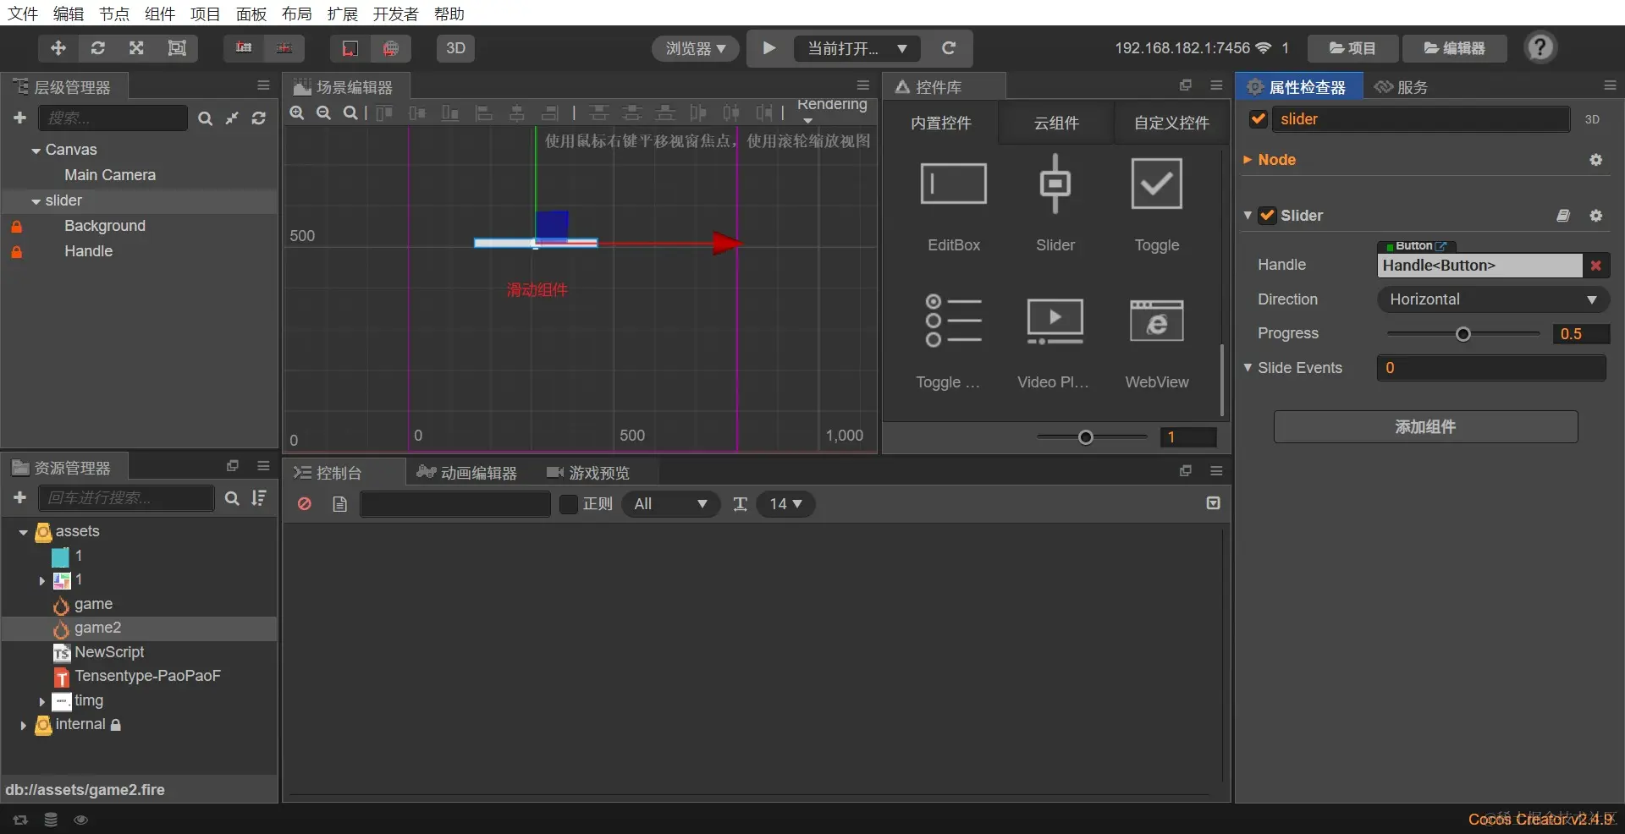Remove the Handle Button reference

[x=1596, y=266]
